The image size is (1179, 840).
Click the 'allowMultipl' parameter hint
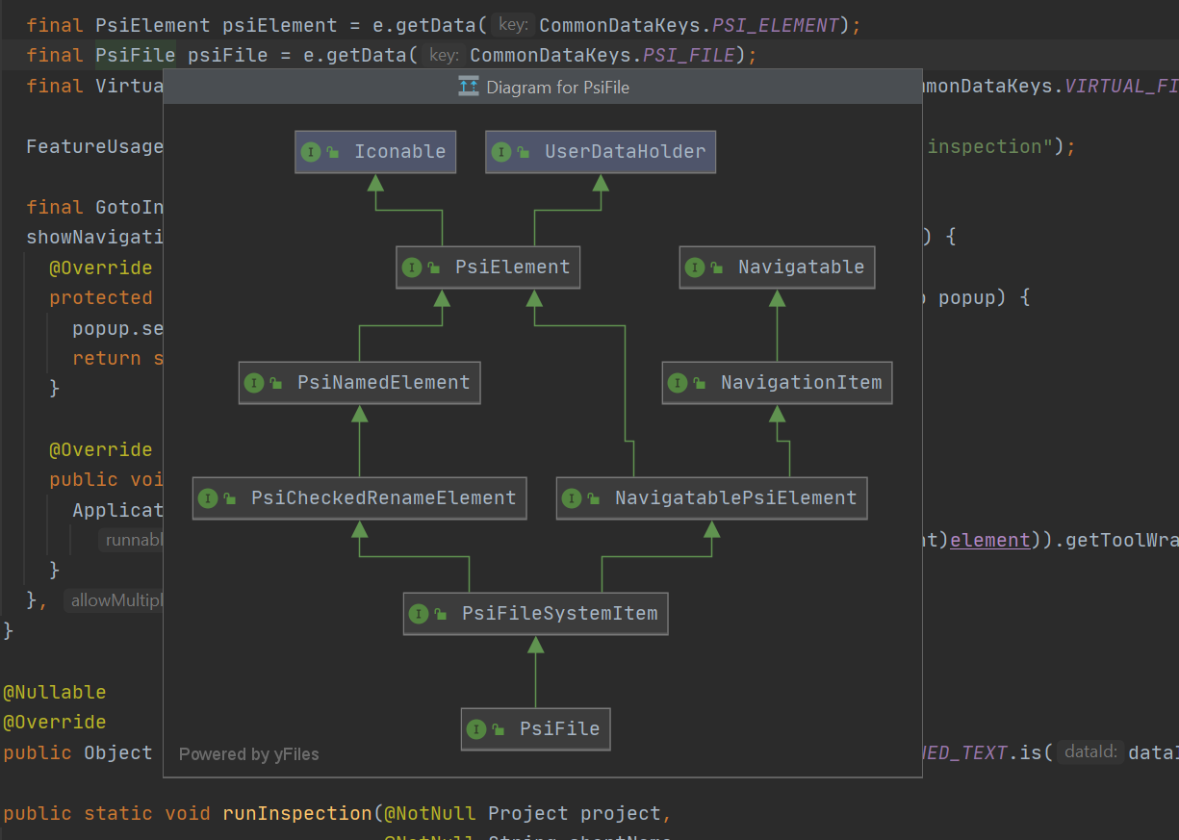coord(115,601)
